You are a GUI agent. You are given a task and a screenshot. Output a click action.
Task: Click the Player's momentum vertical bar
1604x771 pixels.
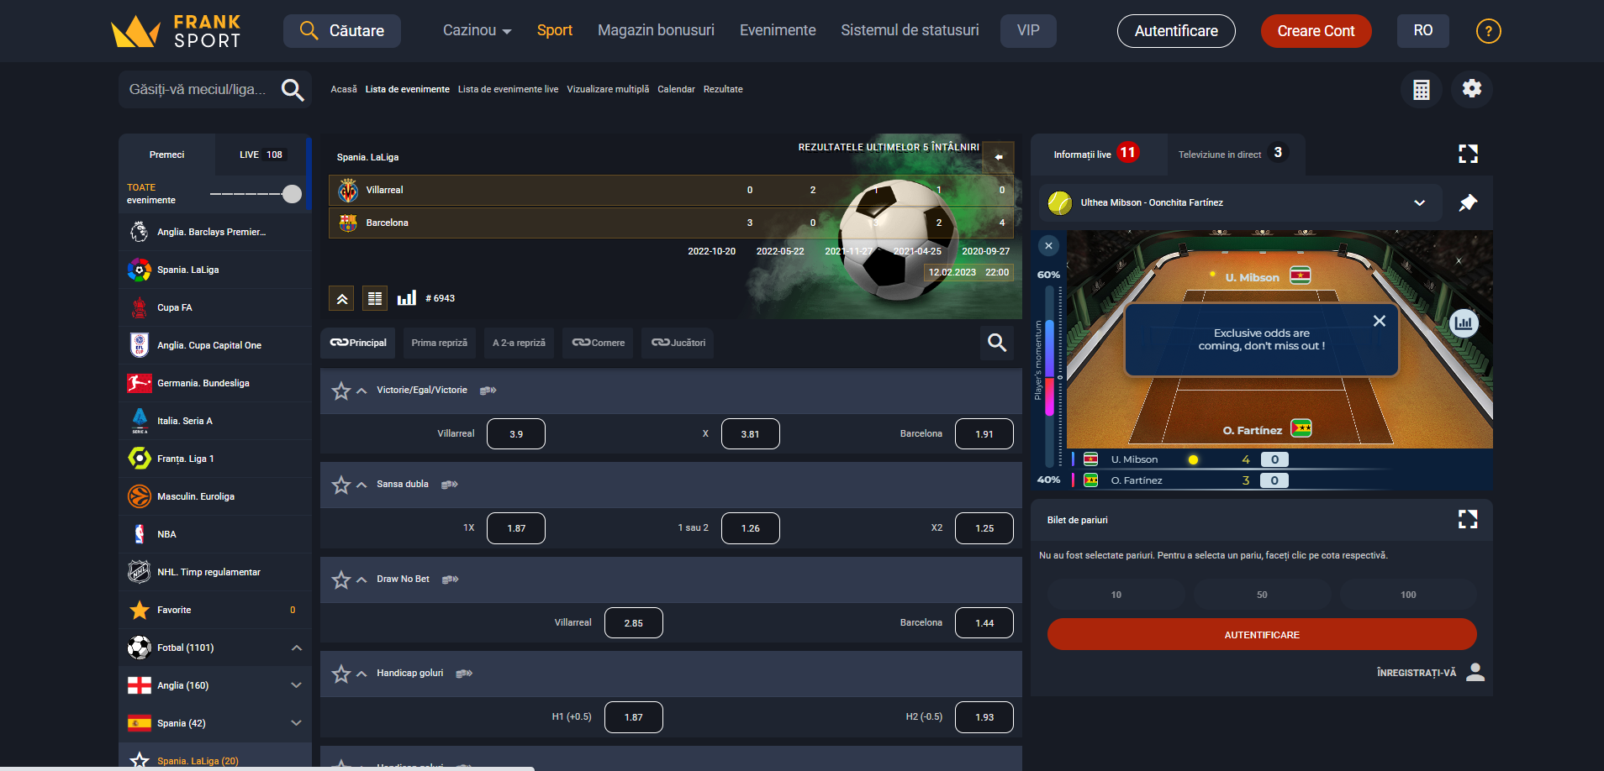[x=1049, y=376]
